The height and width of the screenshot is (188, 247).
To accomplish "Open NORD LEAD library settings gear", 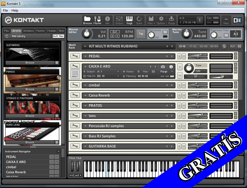I will tap(57, 142).
